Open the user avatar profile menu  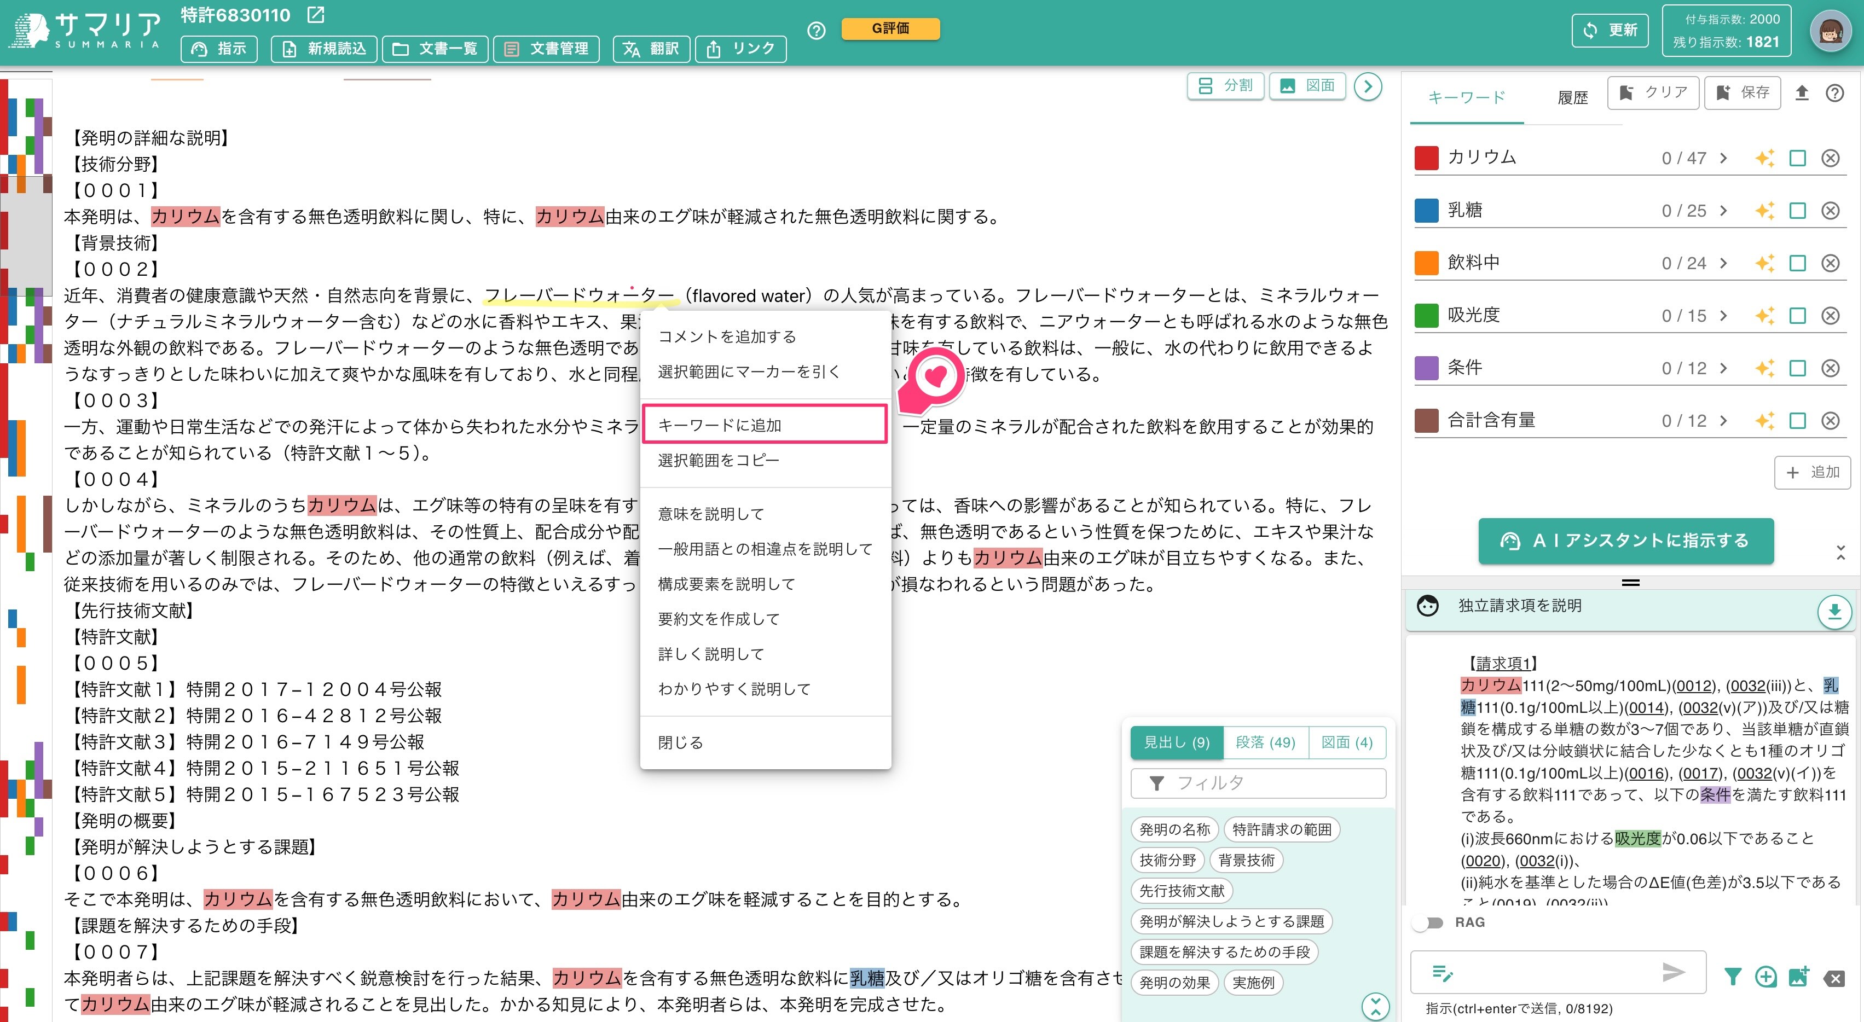click(x=1831, y=31)
